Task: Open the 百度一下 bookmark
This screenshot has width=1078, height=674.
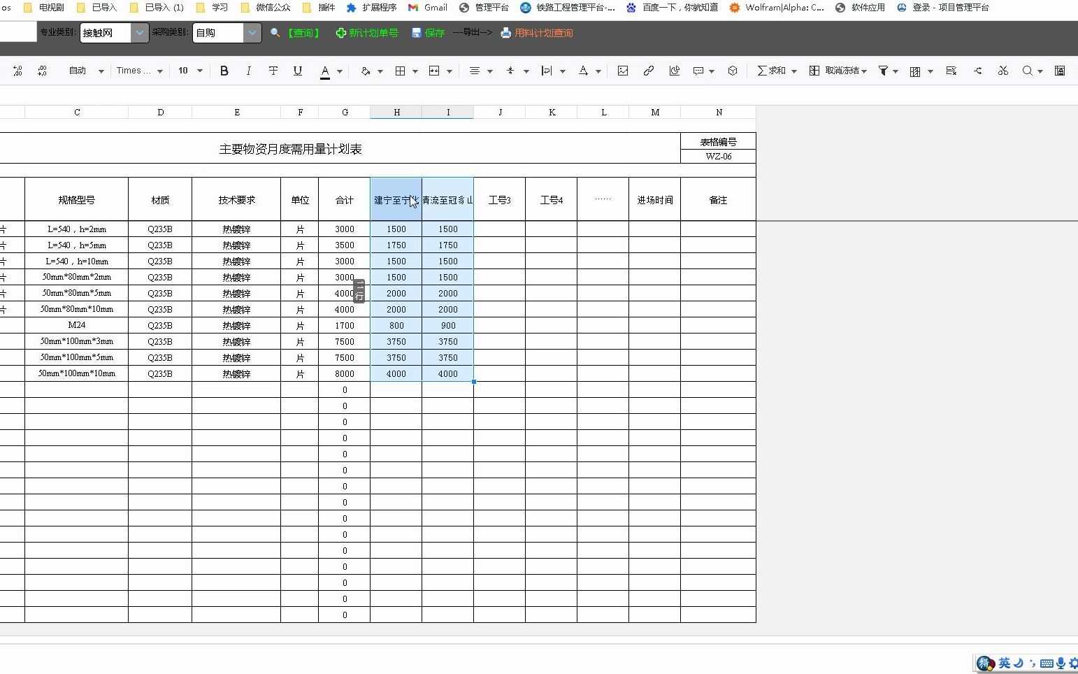Action: pyautogui.click(x=672, y=7)
